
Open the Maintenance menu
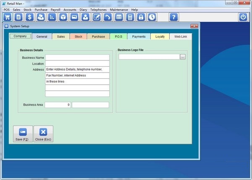point(119,10)
